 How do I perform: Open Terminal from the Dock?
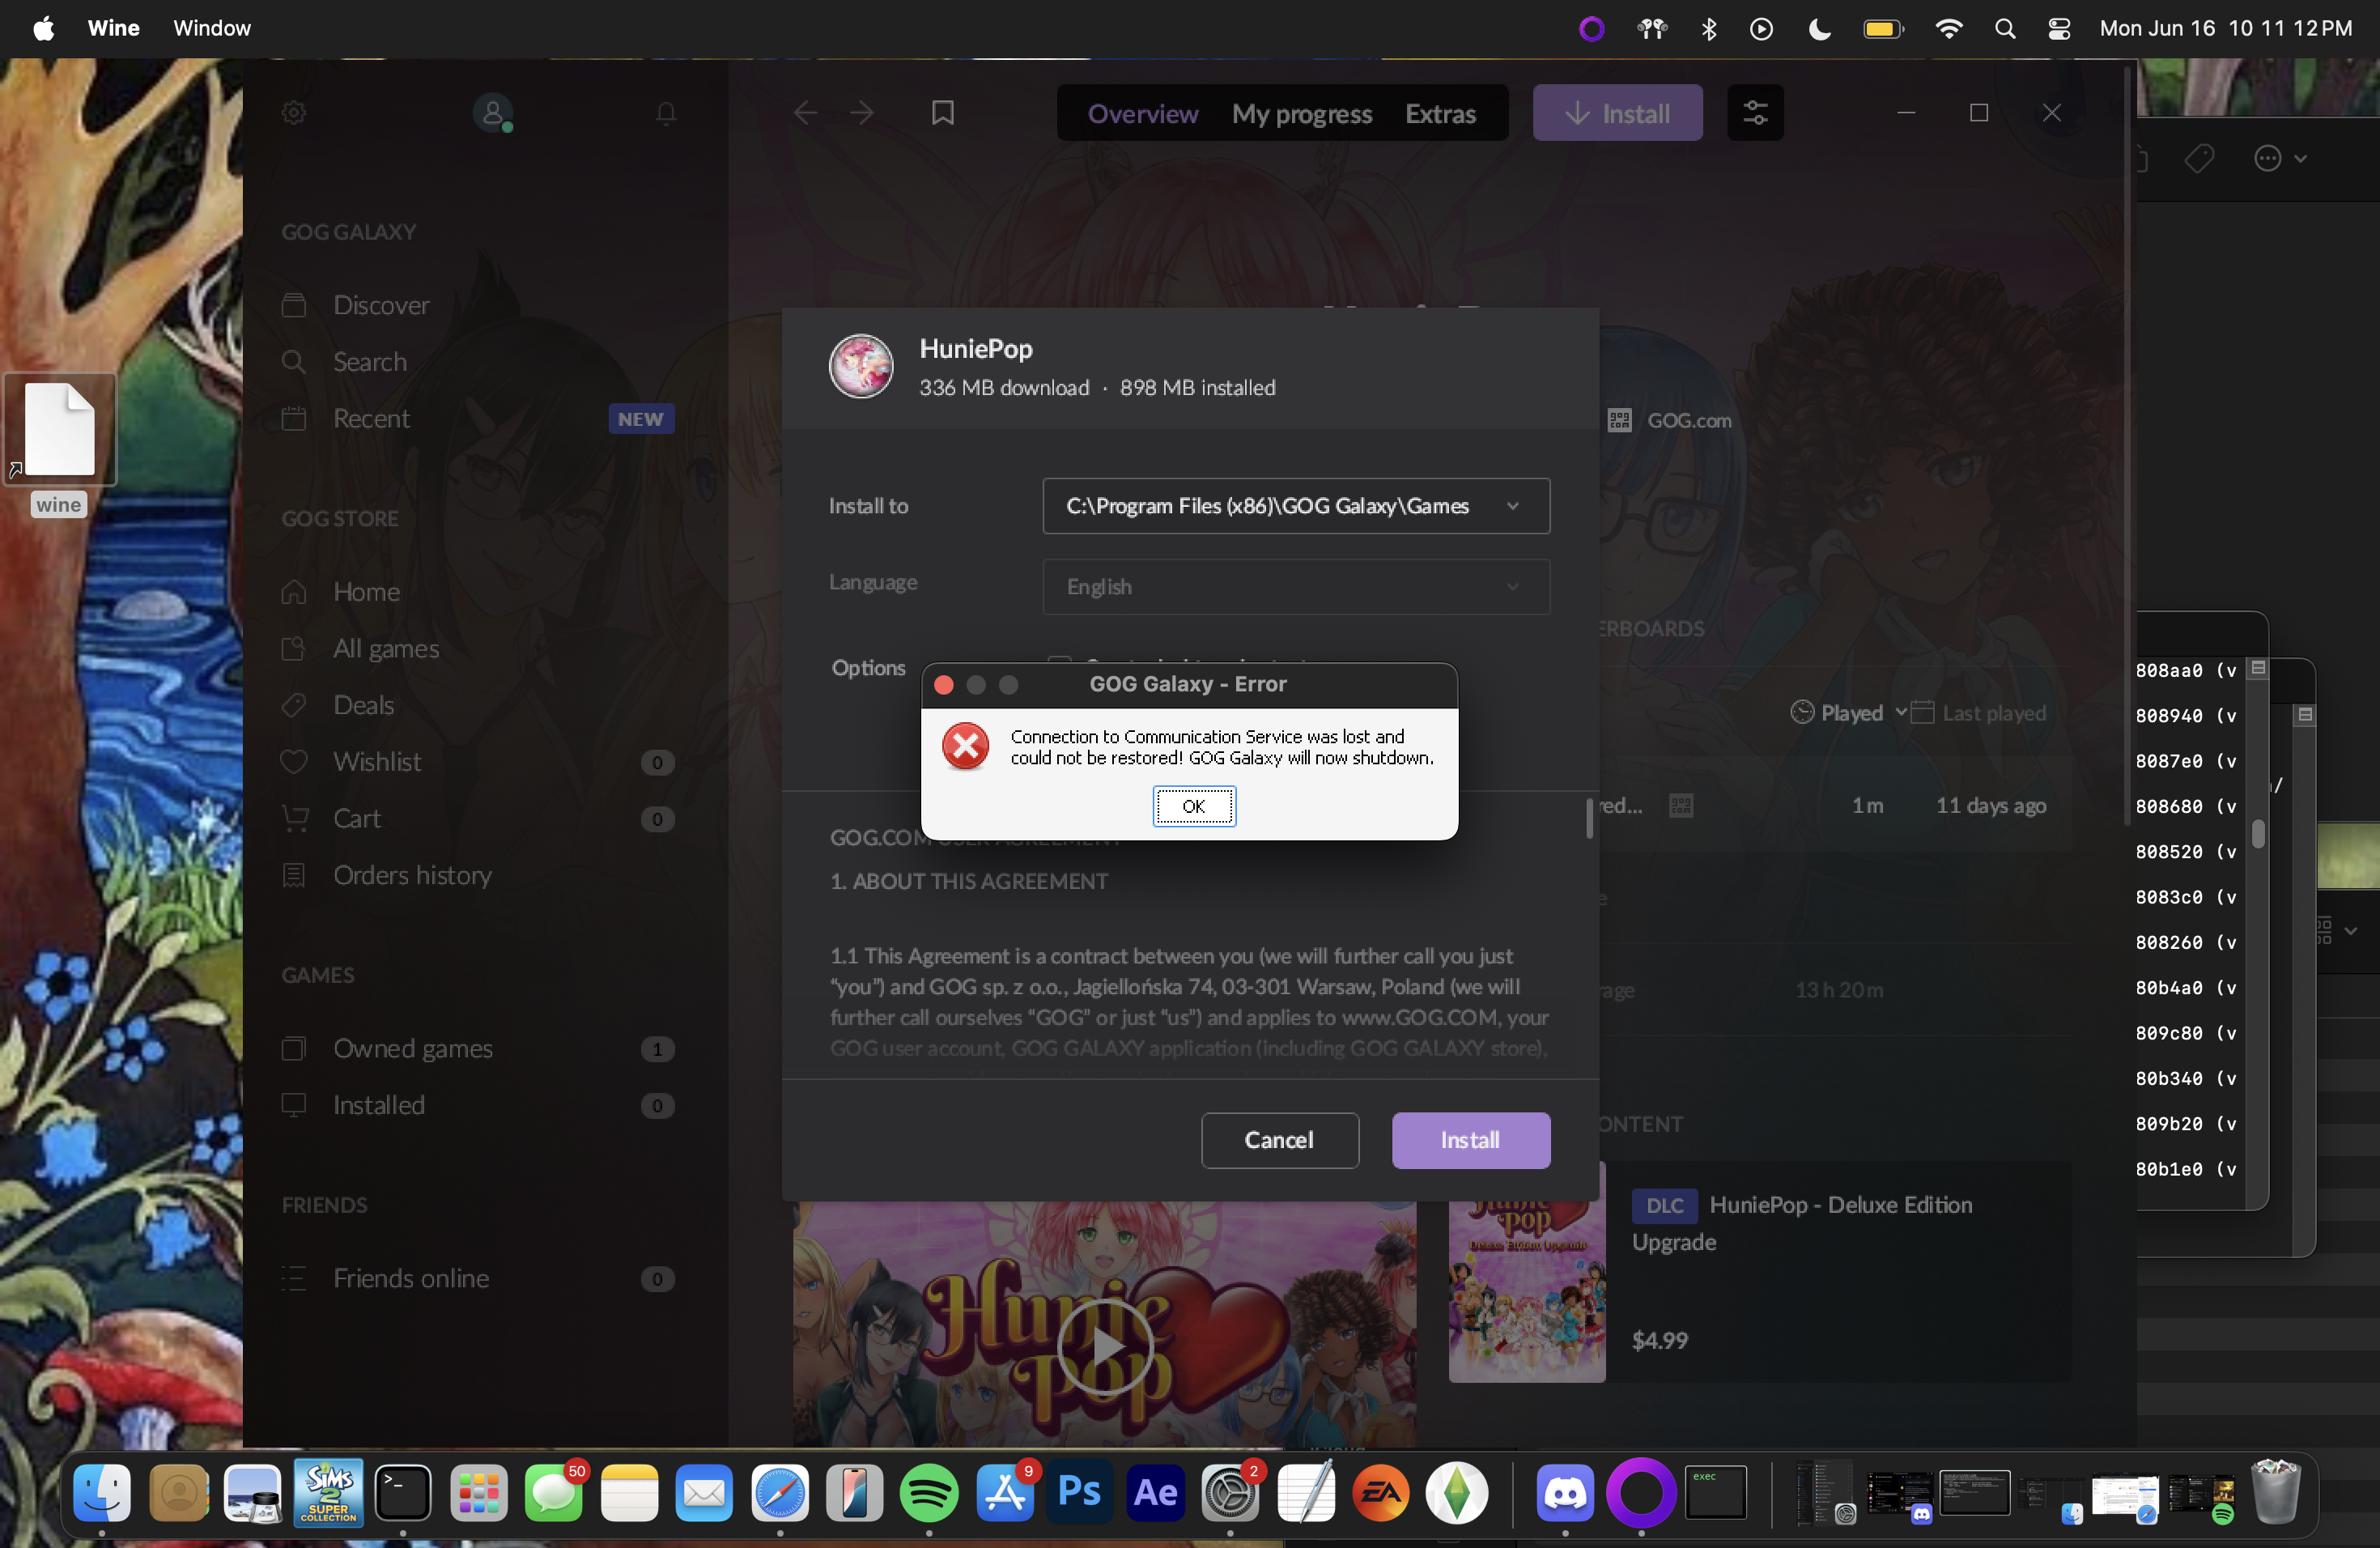pos(403,1493)
